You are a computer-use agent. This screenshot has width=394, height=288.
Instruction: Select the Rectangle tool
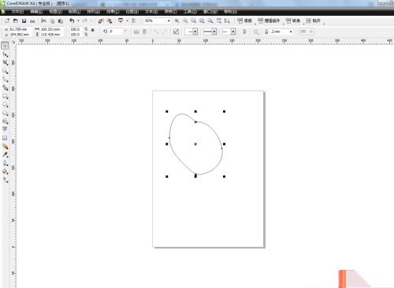5,96
